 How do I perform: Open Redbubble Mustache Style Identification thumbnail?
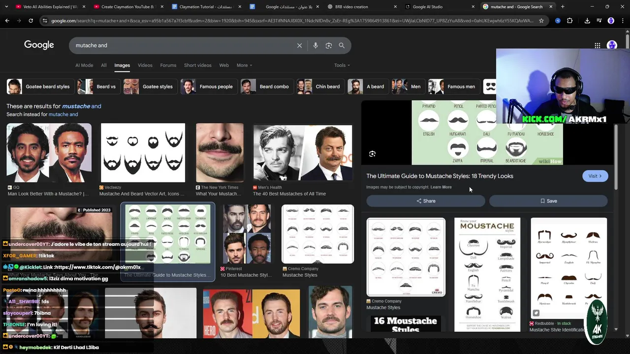coord(568,268)
